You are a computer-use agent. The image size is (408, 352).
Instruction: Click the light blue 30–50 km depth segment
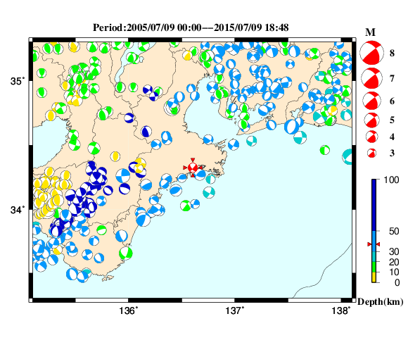[x=374, y=241]
